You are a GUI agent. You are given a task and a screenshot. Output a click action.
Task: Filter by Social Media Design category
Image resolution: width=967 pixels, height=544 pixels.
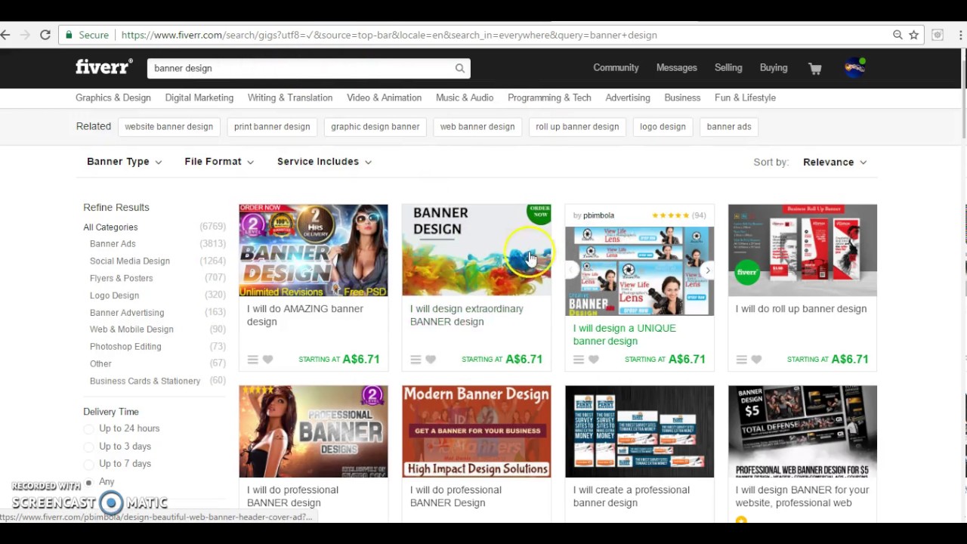point(130,261)
